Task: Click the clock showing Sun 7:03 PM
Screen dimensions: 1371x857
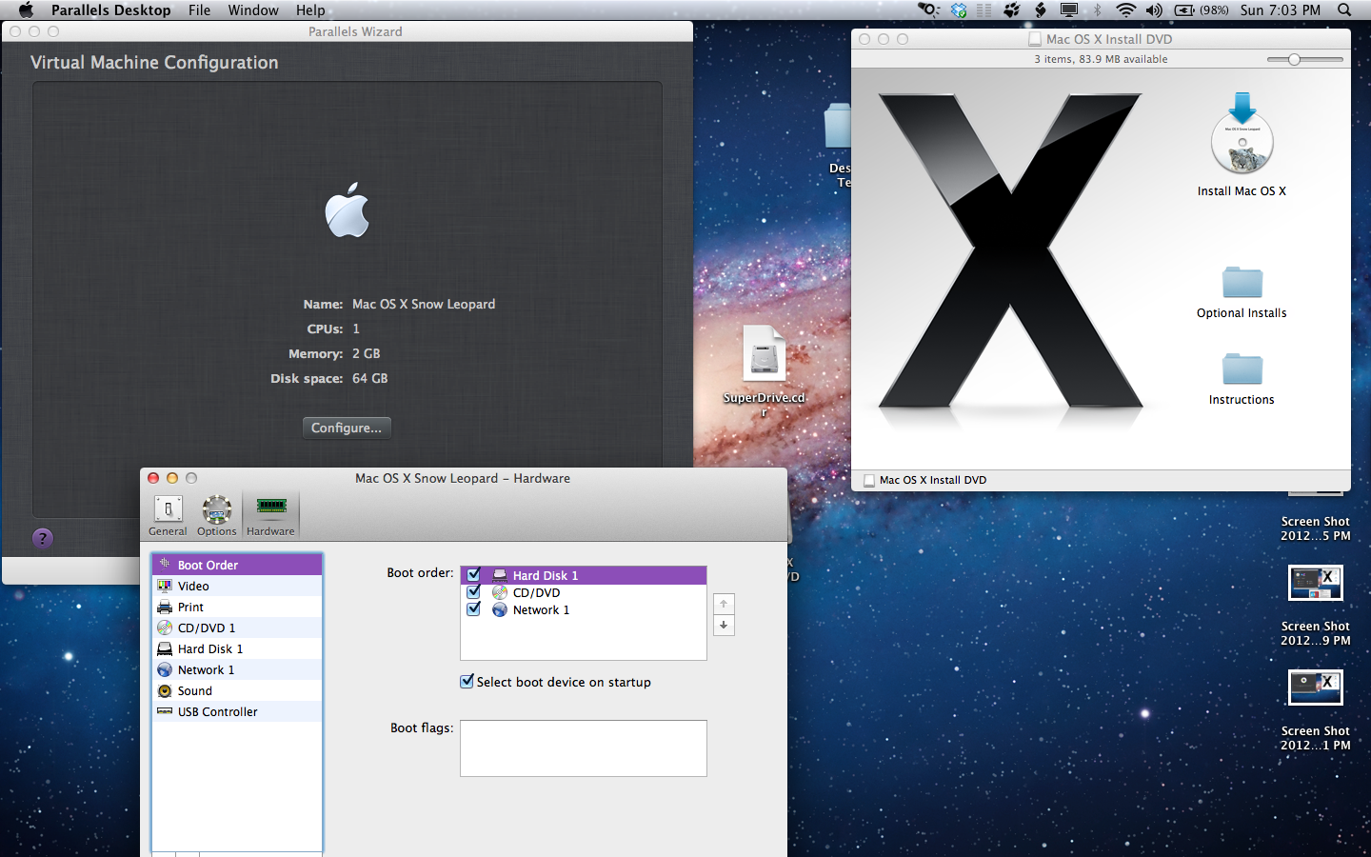Action: 1281,10
